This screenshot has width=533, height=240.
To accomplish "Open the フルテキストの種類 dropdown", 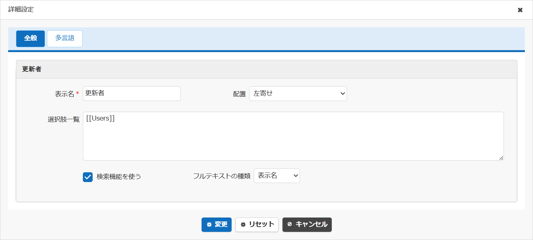I will pyautogui.click(x=277, y=176).
